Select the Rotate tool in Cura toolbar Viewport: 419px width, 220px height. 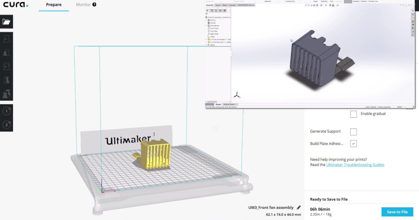(x=6, y=66)
